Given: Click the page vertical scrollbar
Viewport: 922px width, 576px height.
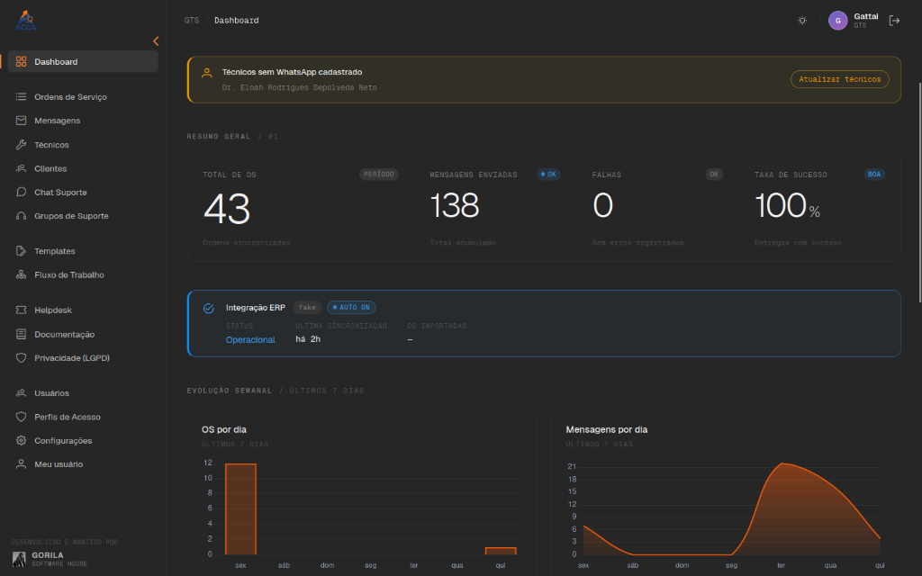Looking at the screenshot, I should (x=919, y=194).
